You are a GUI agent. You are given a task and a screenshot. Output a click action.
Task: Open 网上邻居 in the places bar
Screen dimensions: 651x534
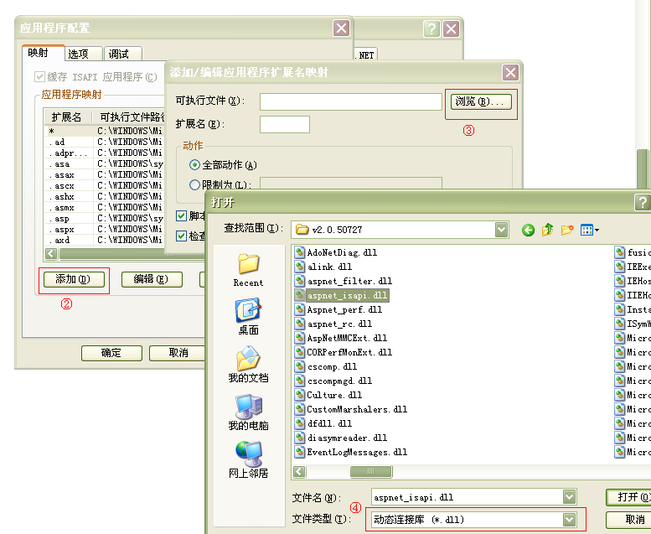(x=248, y=459)
